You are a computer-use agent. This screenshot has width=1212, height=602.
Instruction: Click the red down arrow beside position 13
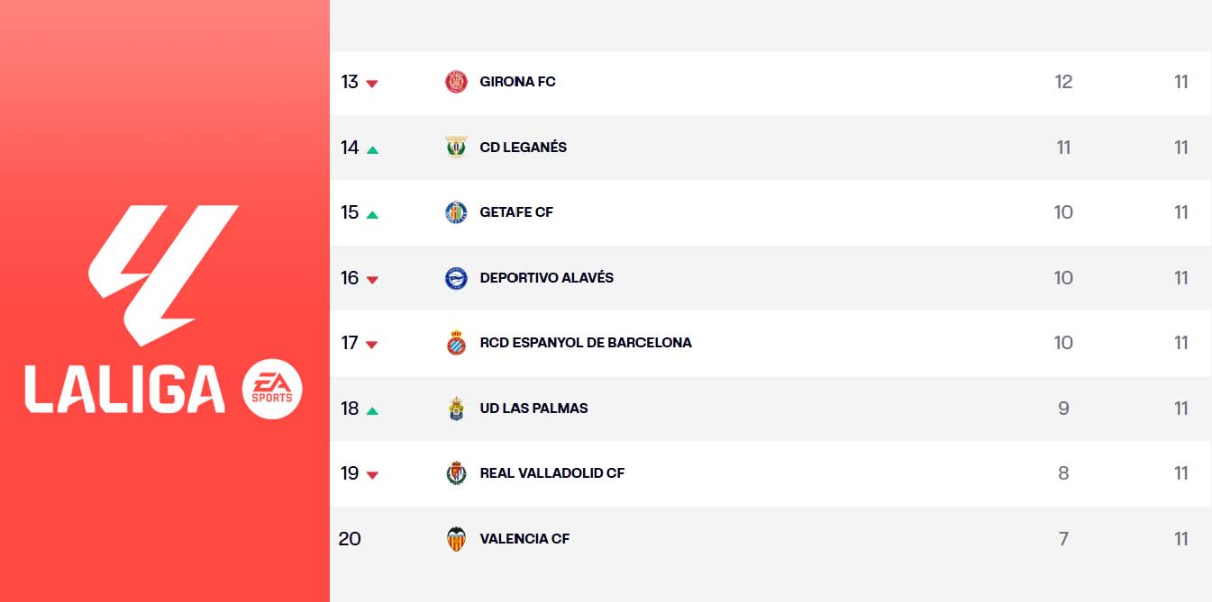tap(372, 84)
